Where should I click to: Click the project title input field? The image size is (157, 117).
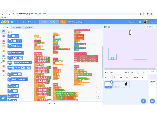click(x=49, y=22)
